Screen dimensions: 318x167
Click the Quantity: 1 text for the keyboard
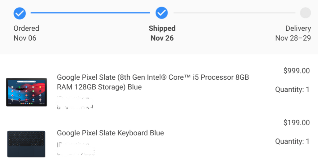point(292,141)
